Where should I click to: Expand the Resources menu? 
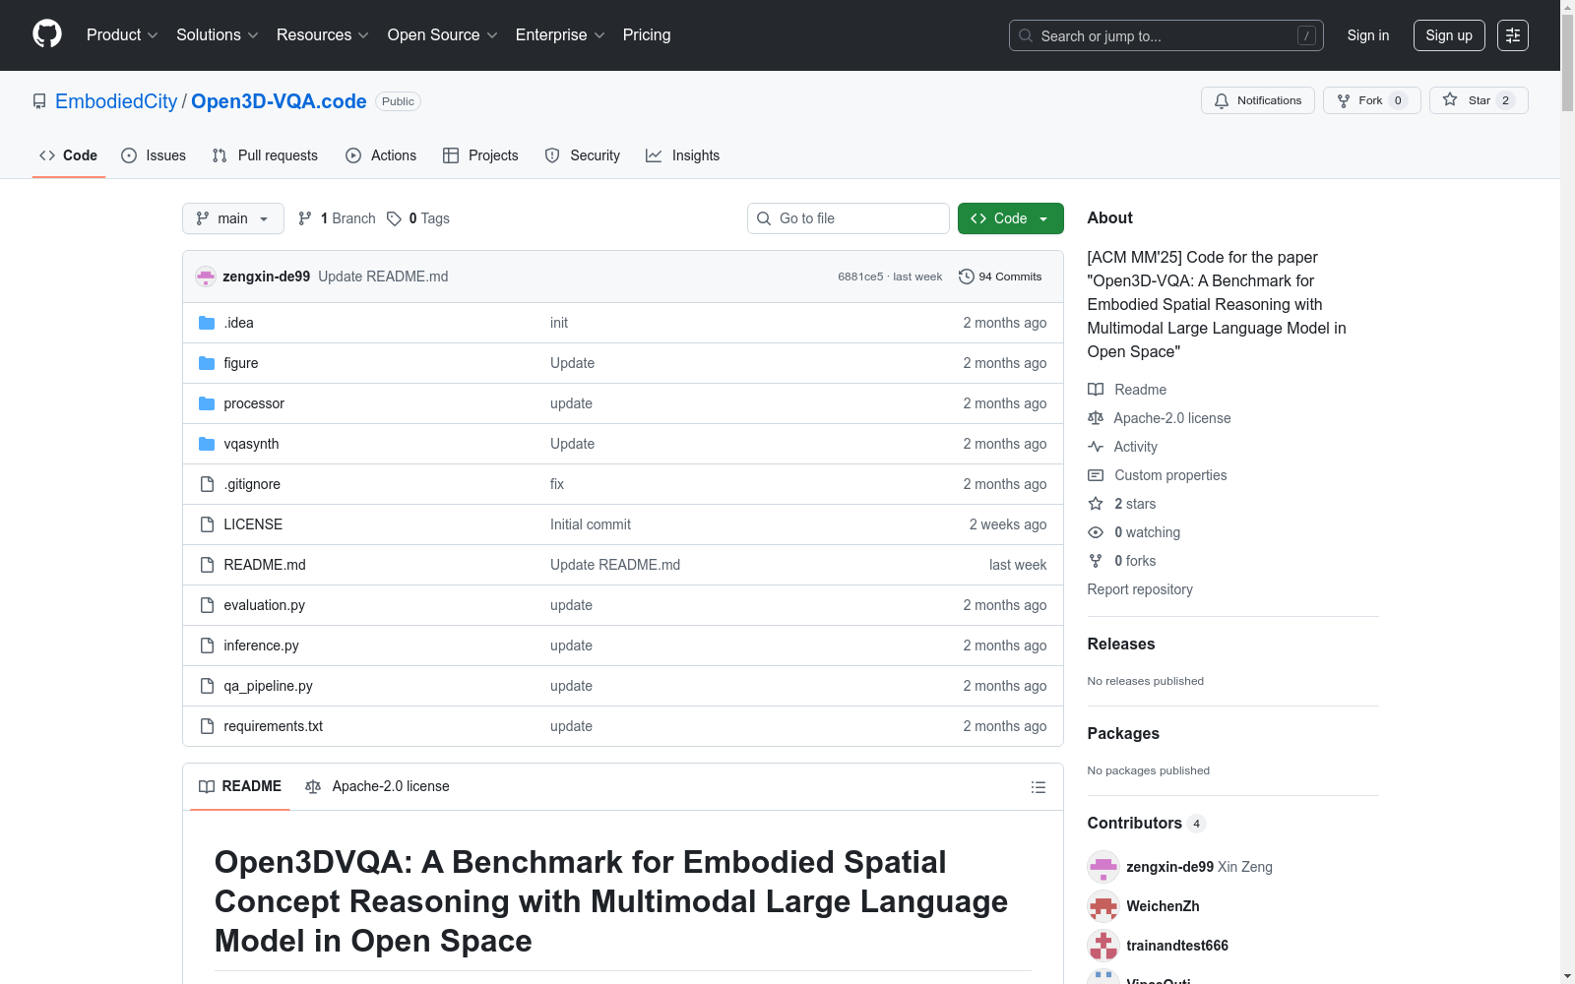coord(322,35)
